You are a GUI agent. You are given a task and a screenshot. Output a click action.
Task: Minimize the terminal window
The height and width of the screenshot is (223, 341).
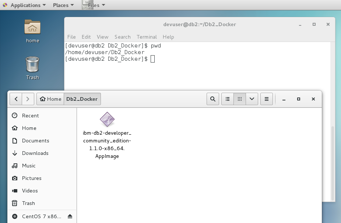[x=300, y=25]
